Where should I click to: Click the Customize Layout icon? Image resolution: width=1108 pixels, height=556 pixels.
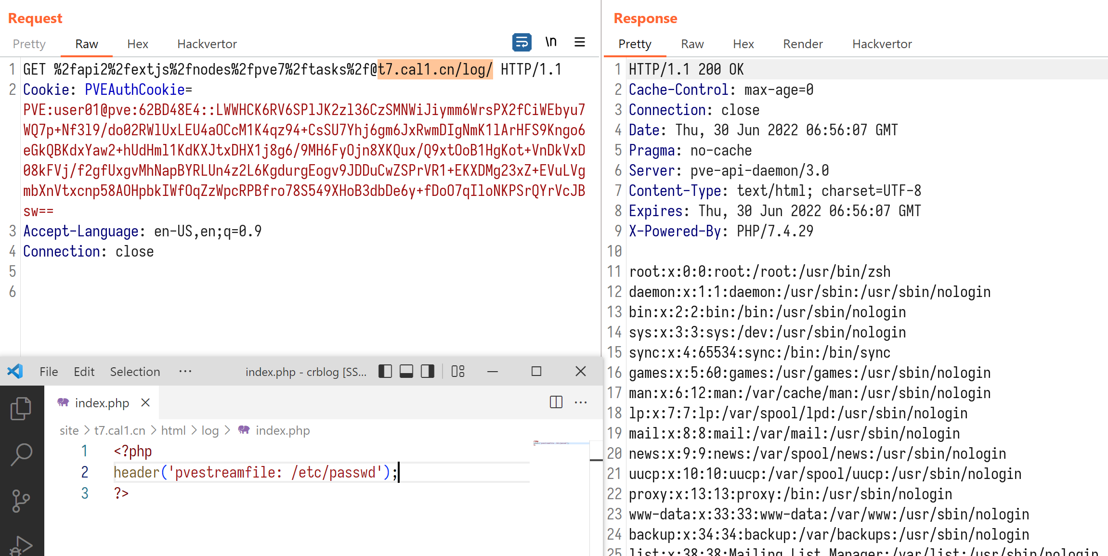click(458, 371)
